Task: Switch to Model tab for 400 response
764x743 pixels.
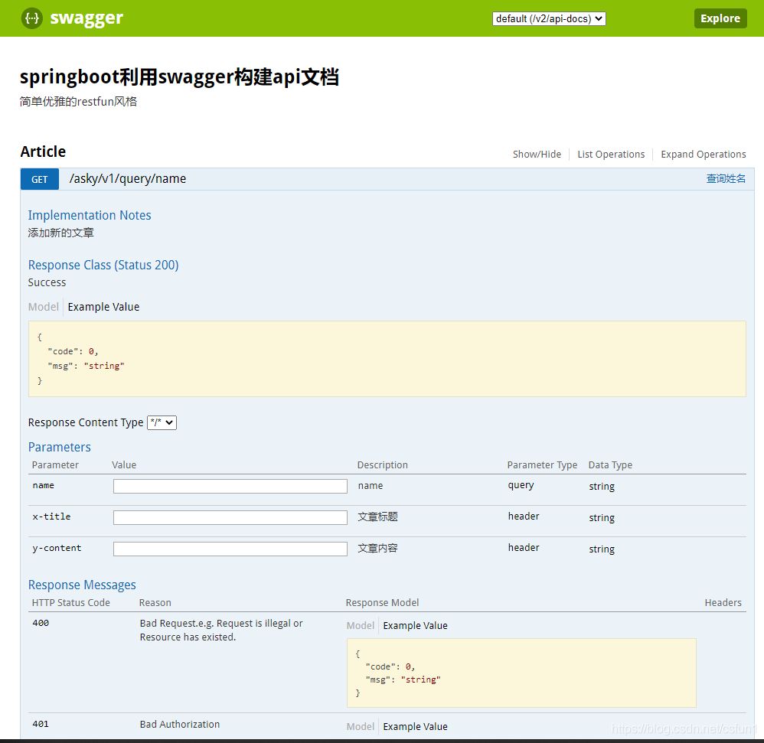Action: coord(360,626)
